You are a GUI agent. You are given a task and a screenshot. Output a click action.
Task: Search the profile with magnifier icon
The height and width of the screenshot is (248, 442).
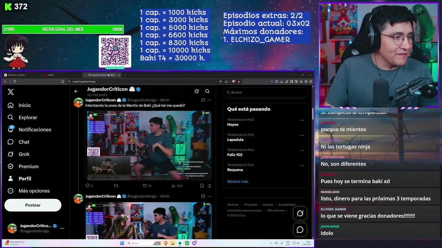(207, 91)
